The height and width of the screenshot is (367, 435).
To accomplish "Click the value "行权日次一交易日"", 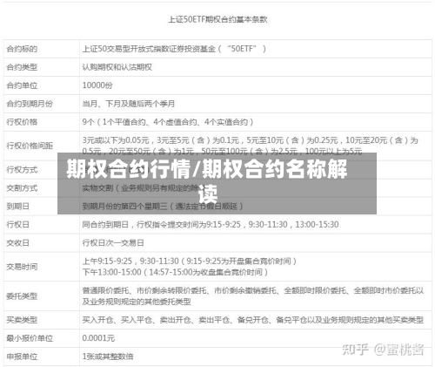I will point(113,242).
